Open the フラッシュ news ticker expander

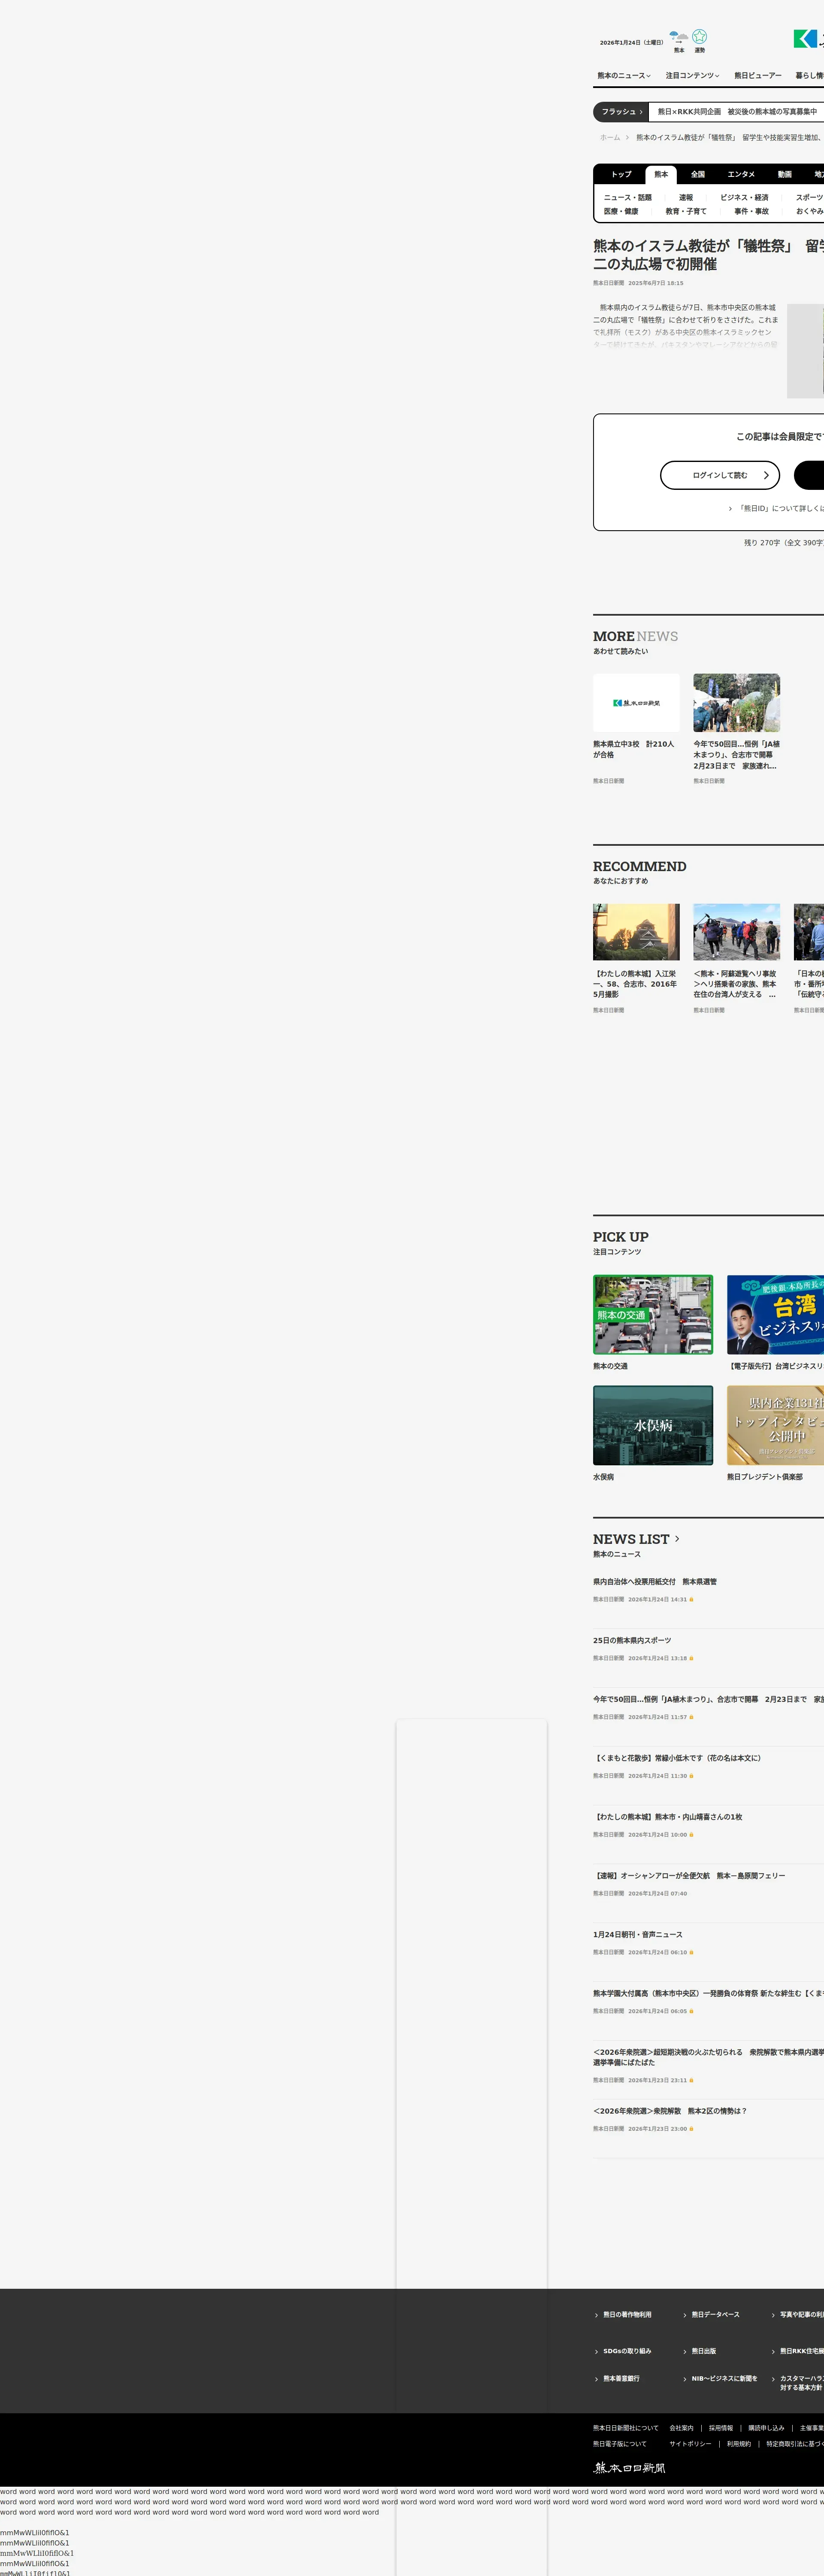(621, 112)
